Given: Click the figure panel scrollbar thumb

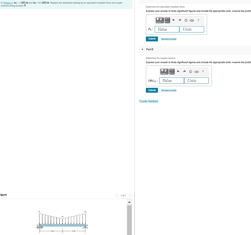Looking at the screenshot, I should tap(129, 220).
